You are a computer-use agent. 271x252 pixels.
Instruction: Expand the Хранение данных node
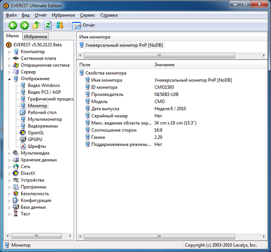[x=9, y=160]
